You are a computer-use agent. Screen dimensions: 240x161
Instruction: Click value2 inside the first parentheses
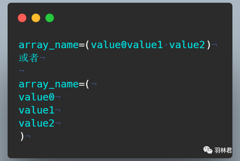click(187, 45)
